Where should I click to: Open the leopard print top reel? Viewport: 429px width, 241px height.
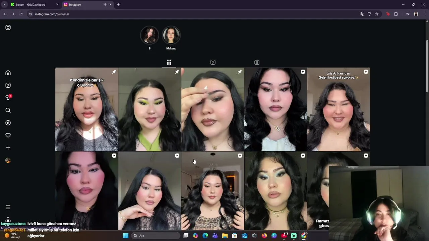[x=213, y=191]
